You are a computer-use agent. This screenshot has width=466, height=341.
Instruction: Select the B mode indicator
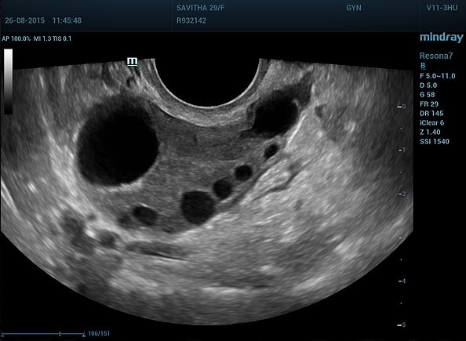click(x=423, y=66)
